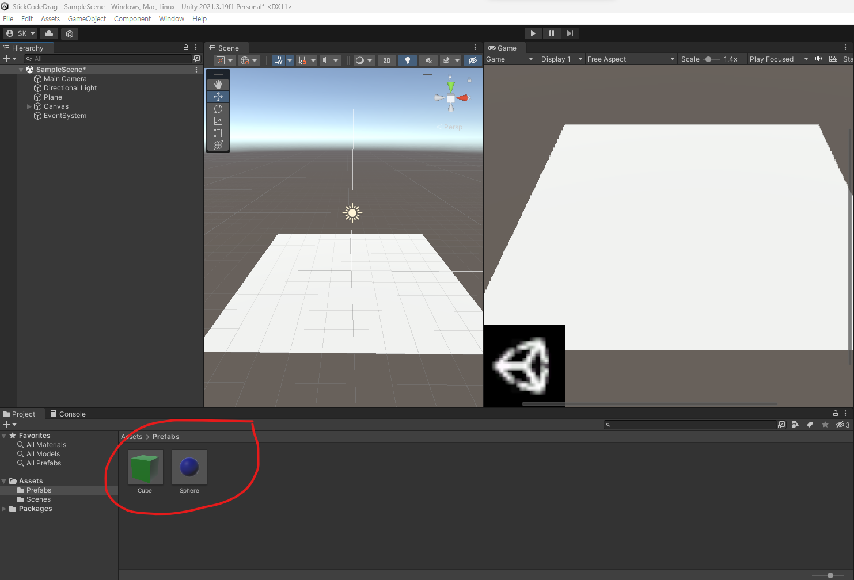
Task: Open increment snapping dropdown
Action: 331,60
